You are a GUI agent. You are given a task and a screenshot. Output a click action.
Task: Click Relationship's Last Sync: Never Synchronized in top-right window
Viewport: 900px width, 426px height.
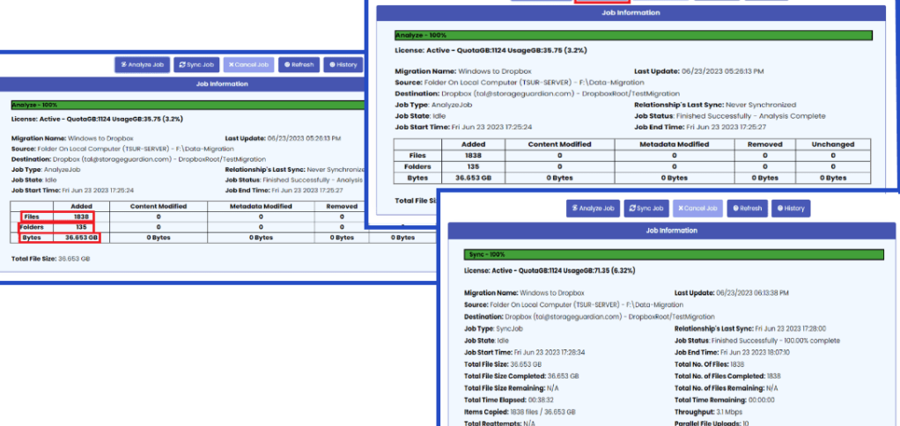[x=715, y=105]
